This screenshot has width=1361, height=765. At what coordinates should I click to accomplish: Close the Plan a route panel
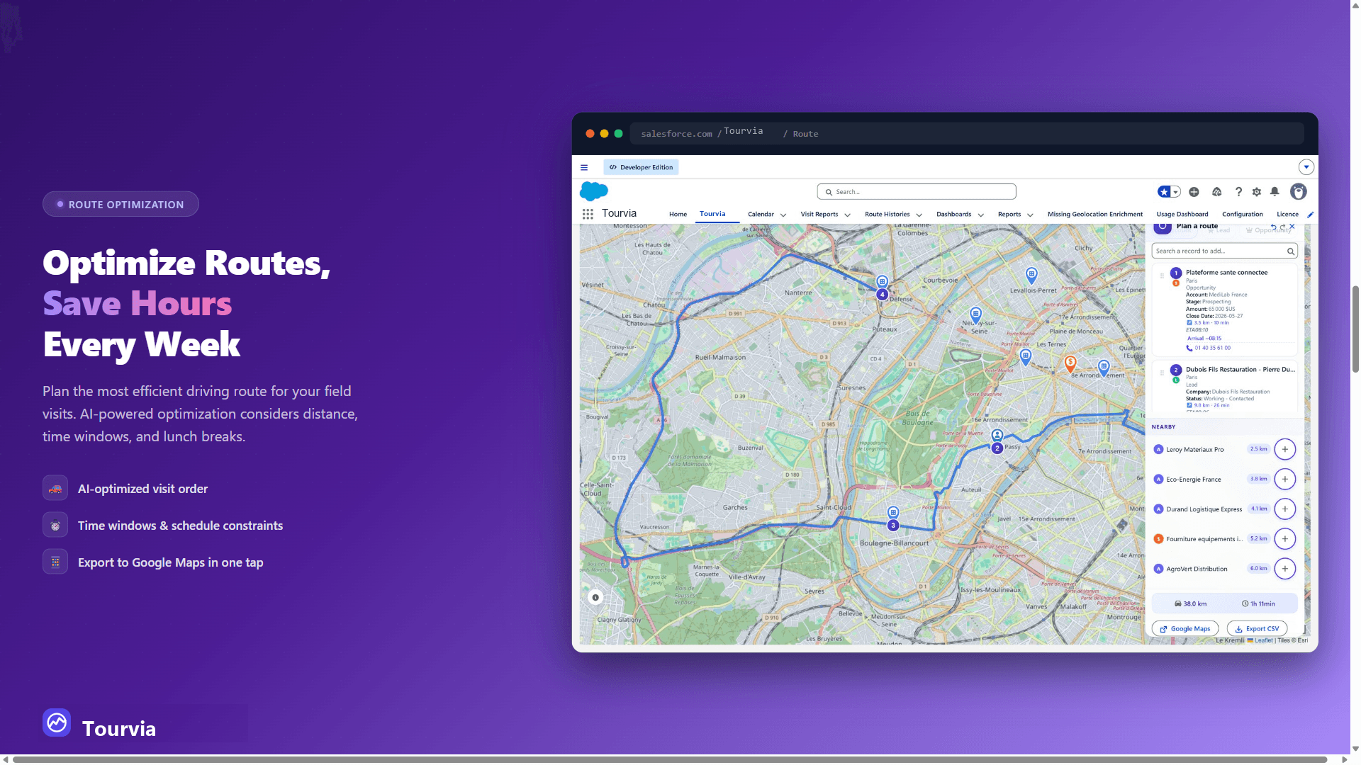click(x=1292, y=227)
